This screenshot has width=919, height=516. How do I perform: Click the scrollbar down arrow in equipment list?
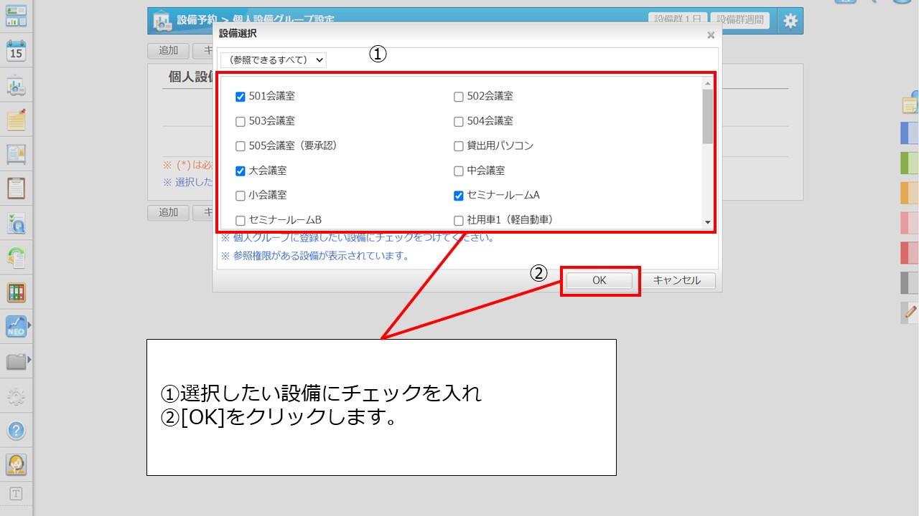click(708, 223)
